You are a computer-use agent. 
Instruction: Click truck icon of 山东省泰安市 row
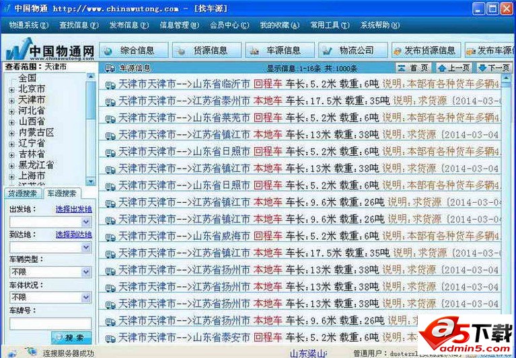point(110,339)
